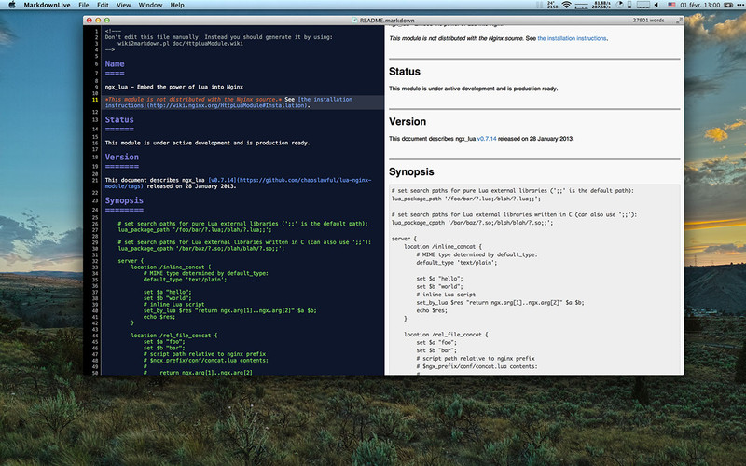
Task: Click 'wiki2markdown.pl doc/HttpLuaModule.wiki' comment line
Action: pos(180,43)
